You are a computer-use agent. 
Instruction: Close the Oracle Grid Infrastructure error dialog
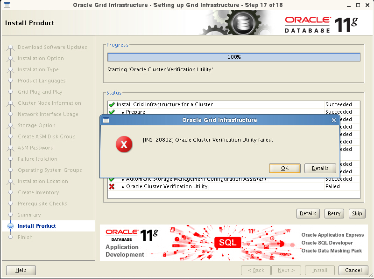pyautogui.click(x=334, y=120)
